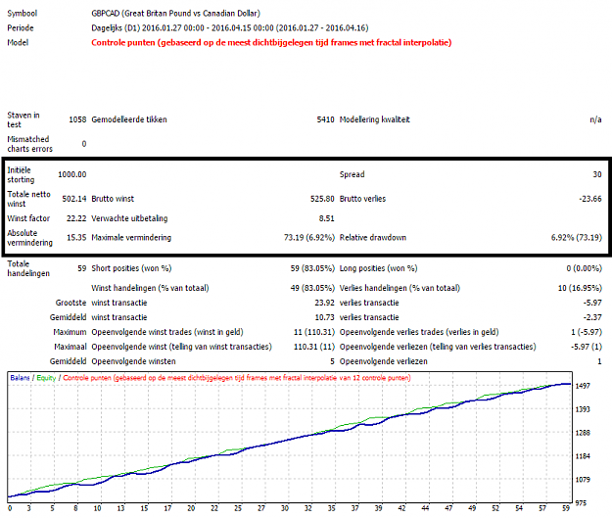Screen dimensions: 612x518
Task: Select the Initiële storting value 1000.00
Action: (x=72, y=174)
